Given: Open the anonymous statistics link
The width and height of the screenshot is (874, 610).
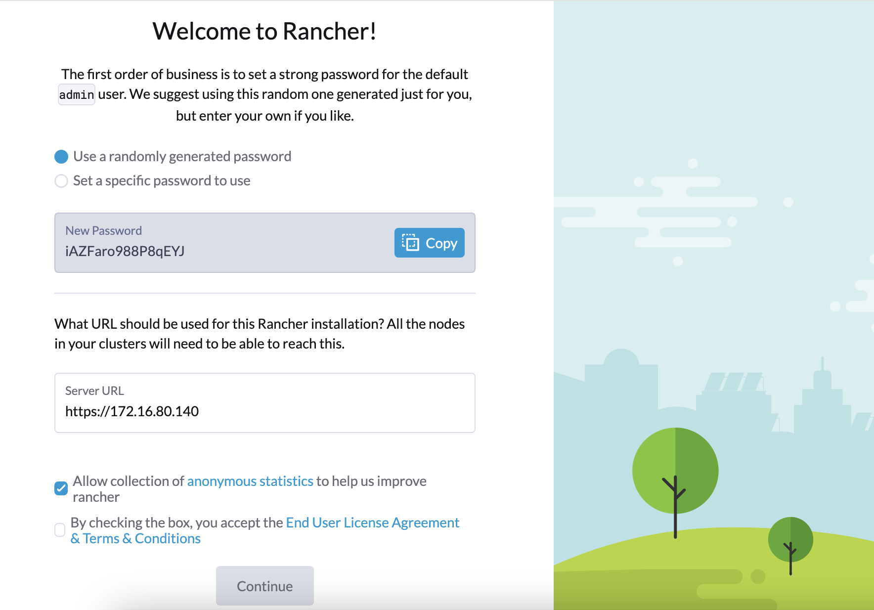Looking at the screenshot, I should (x=250, y=481).
